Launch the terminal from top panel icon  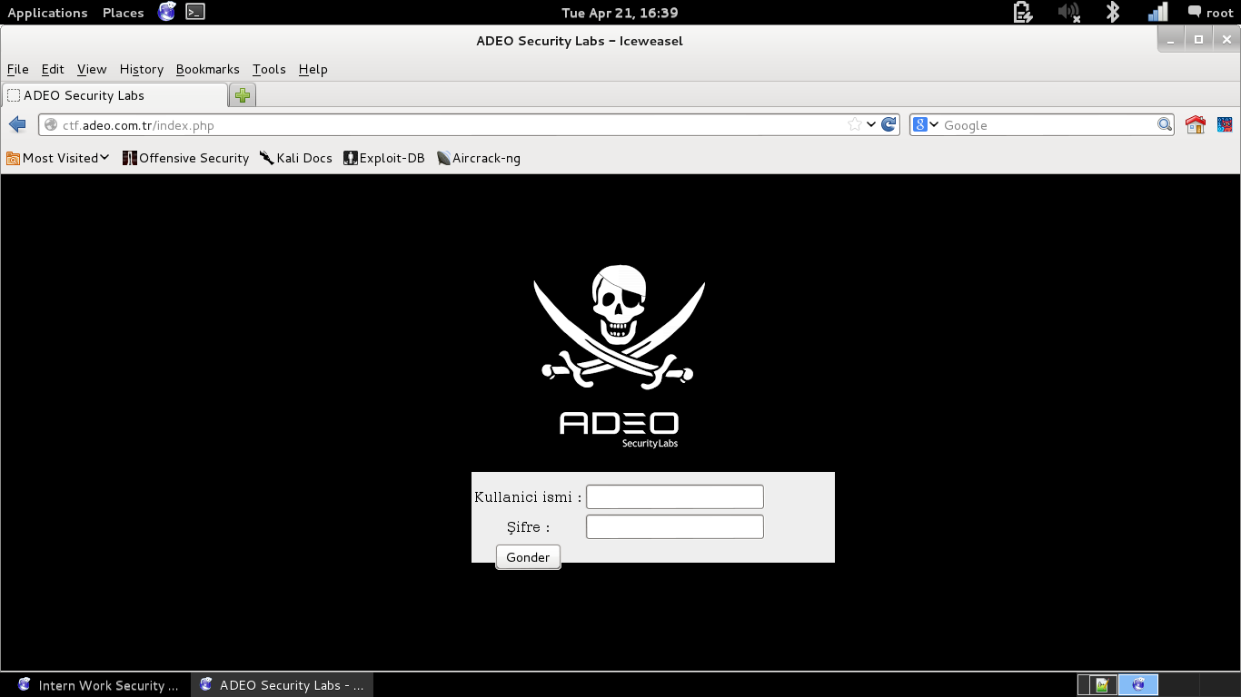[194, 12]
